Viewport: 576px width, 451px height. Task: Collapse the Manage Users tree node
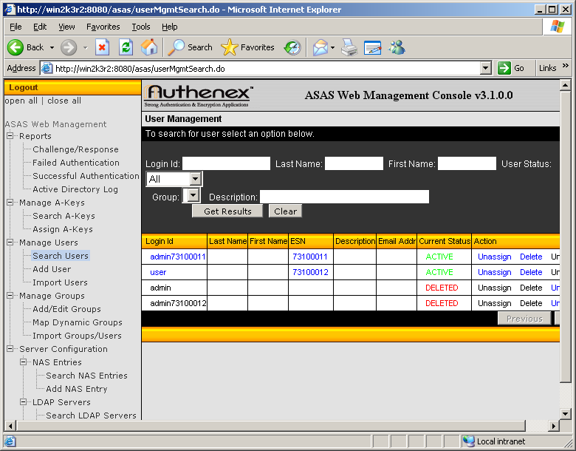[x=11, y=243]
